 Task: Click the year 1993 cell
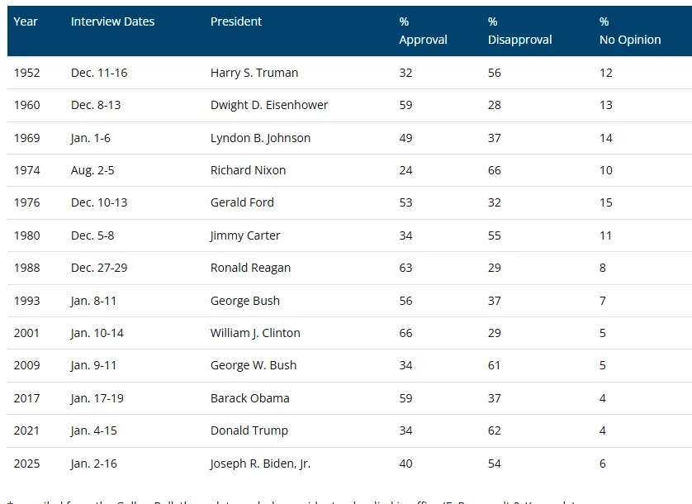(26, 301)
